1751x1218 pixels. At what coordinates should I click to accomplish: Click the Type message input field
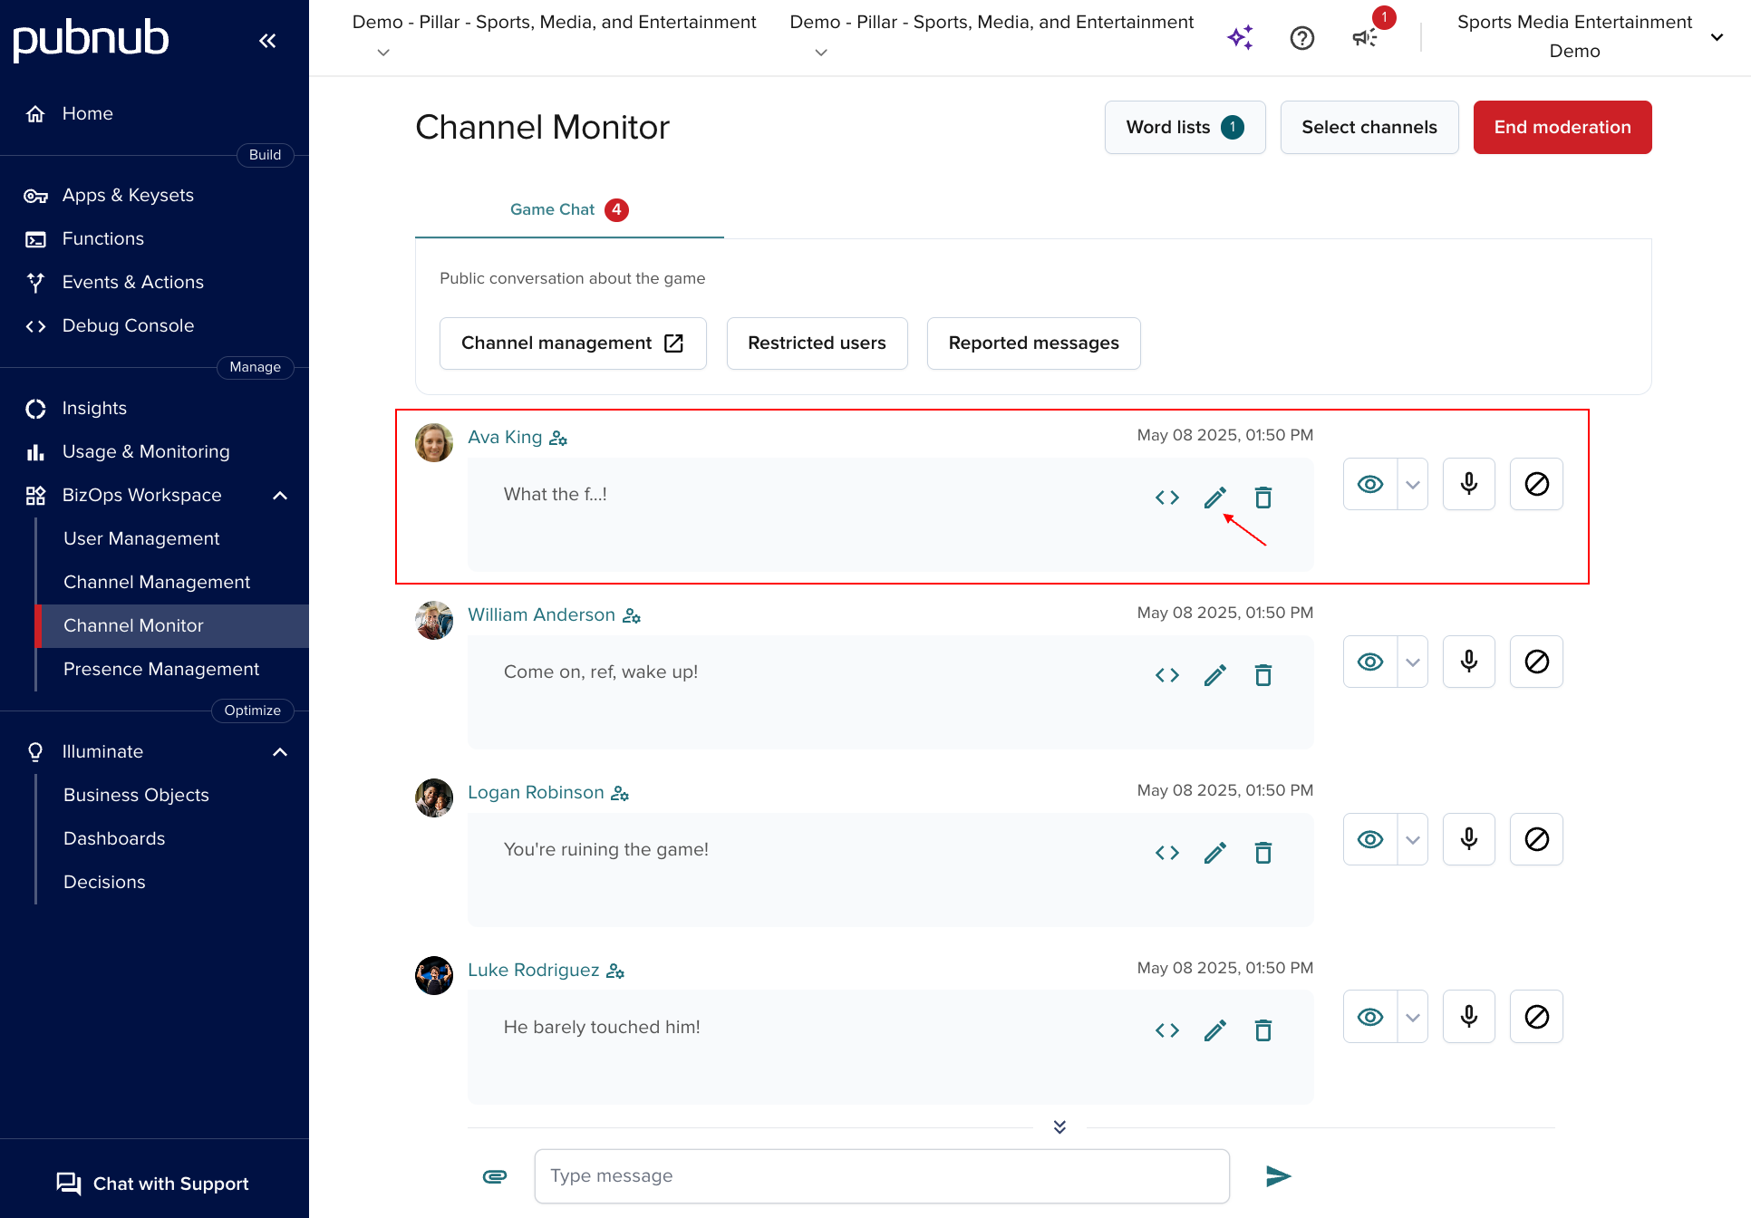(881, 1176)
